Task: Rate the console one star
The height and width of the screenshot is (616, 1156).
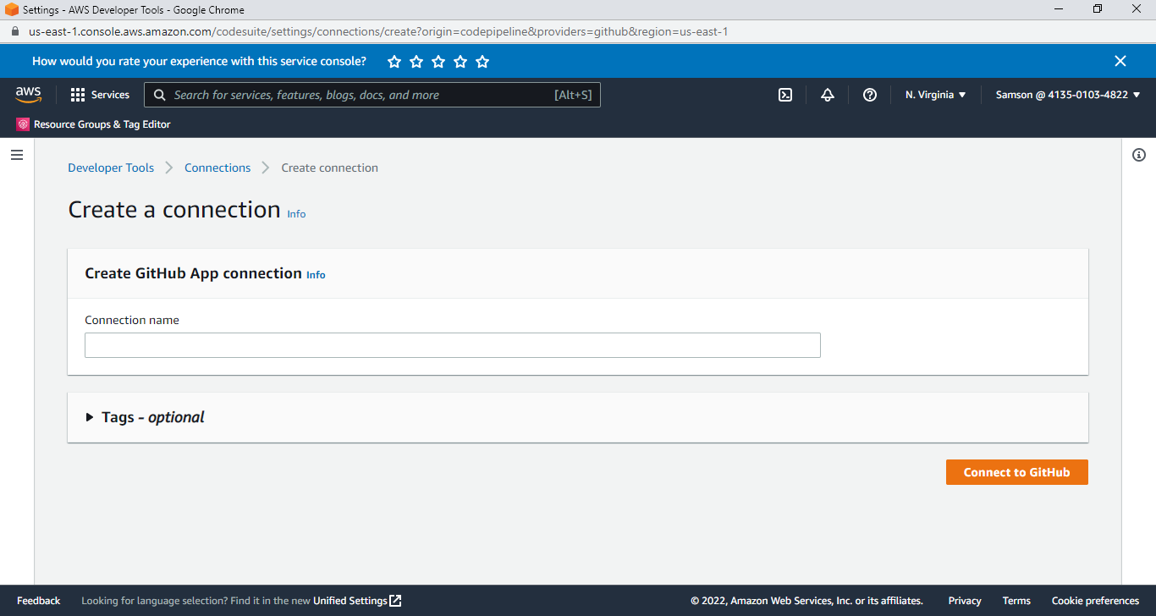Action: [x=394, y=62]
